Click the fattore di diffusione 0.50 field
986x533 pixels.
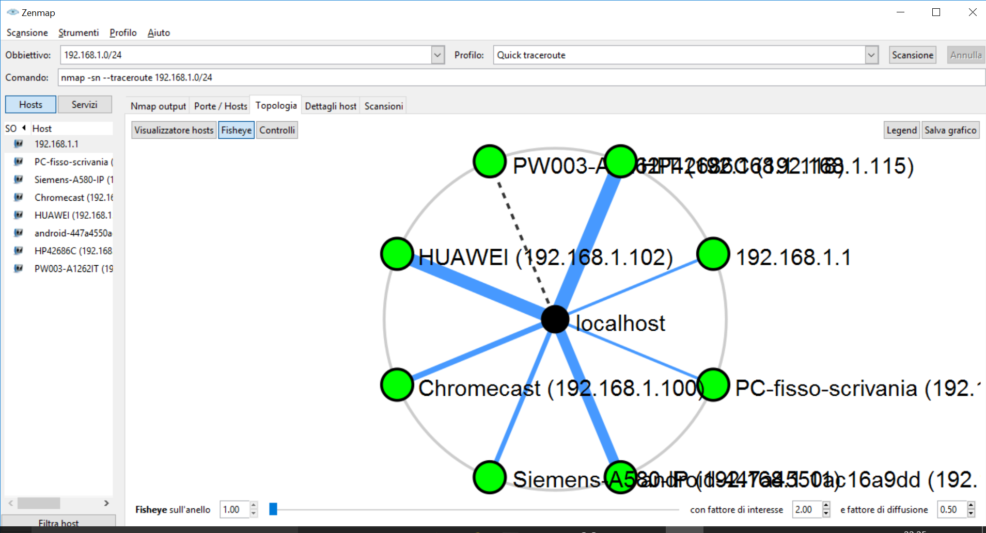pos(953,509)
